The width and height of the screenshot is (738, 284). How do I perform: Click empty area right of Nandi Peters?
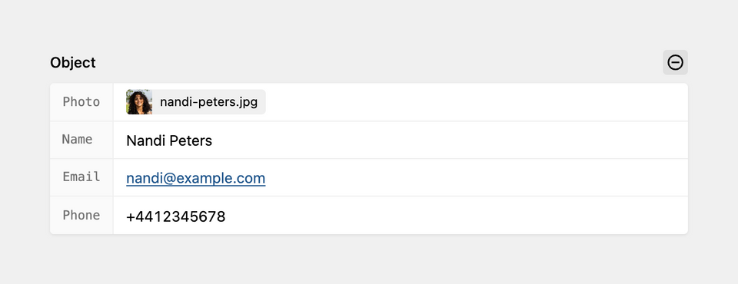tap(450, 140)
